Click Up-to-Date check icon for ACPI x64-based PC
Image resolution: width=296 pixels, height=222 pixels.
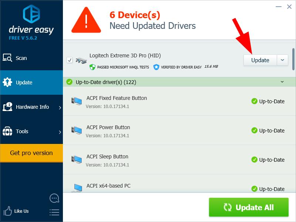point(255,189)
